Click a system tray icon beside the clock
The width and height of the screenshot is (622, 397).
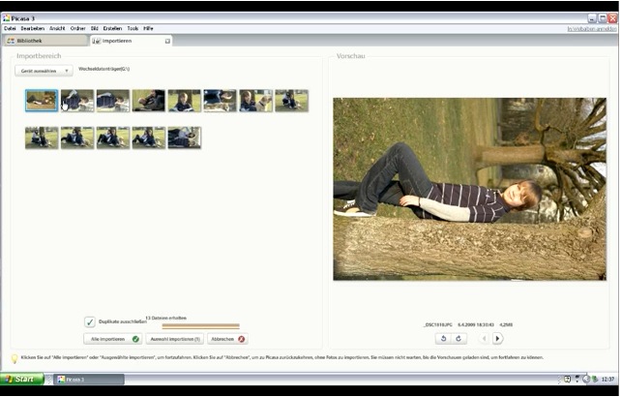coord(567,379)
